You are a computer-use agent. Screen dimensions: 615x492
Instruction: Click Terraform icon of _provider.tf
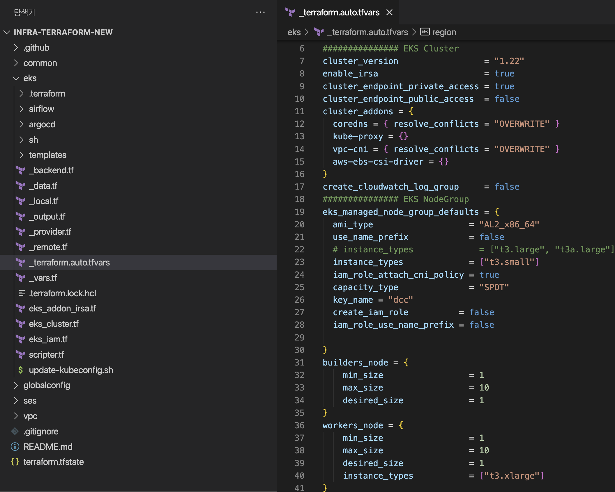(21, 232)
